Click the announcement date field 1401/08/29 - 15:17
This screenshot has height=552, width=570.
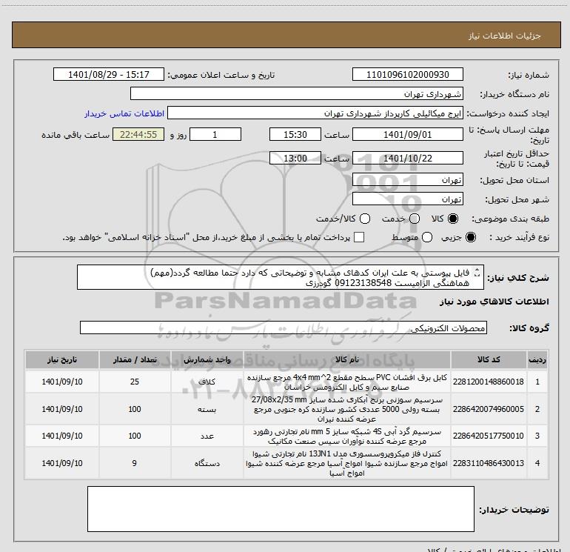pyautogui.click(x=109, y=74)
